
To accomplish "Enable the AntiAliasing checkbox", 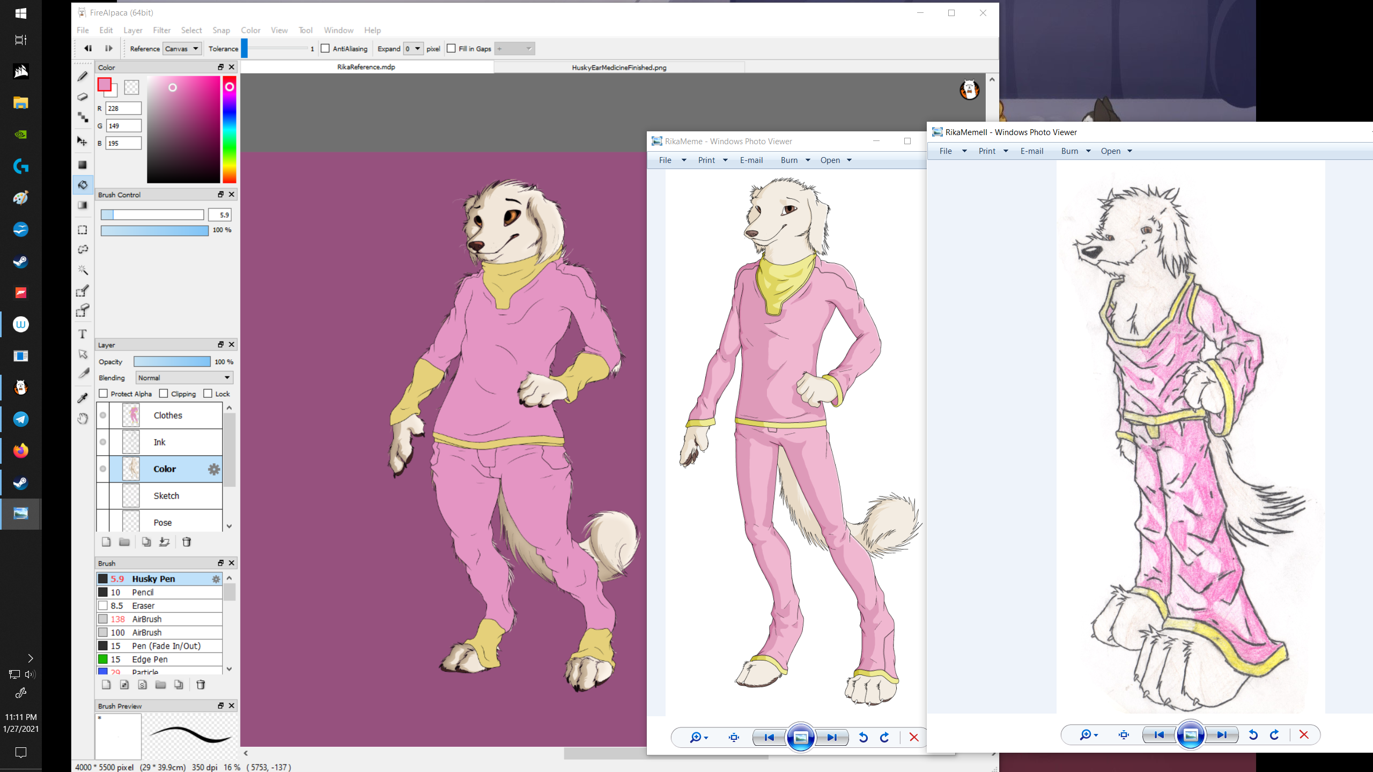I will 326,49.
